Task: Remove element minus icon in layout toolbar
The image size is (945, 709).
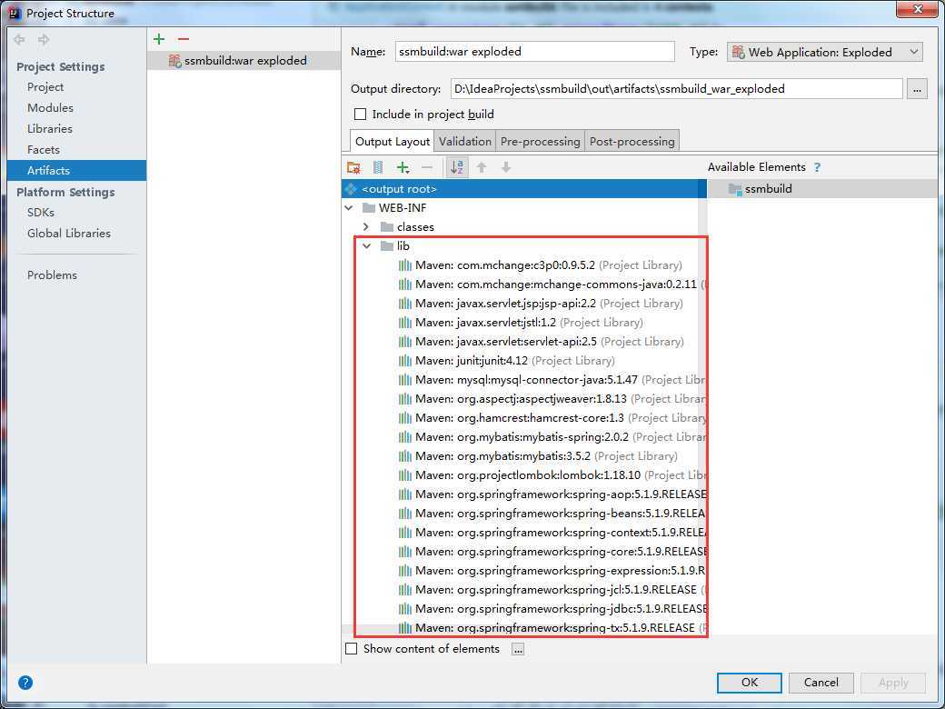Action: click(x=427, y=167)
